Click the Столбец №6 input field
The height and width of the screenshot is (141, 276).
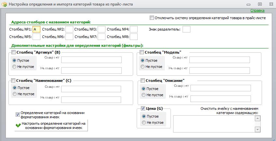click(x=69, y=37)
